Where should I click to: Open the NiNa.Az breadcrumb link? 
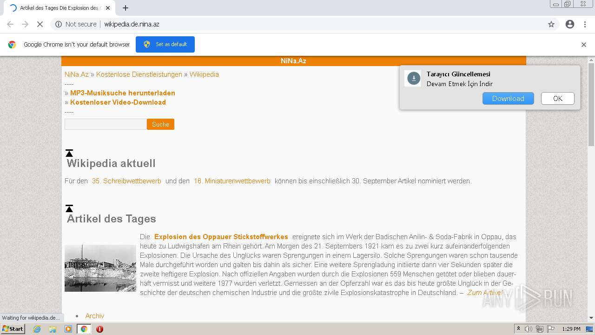pyautogui.click(x=77, y=74)
